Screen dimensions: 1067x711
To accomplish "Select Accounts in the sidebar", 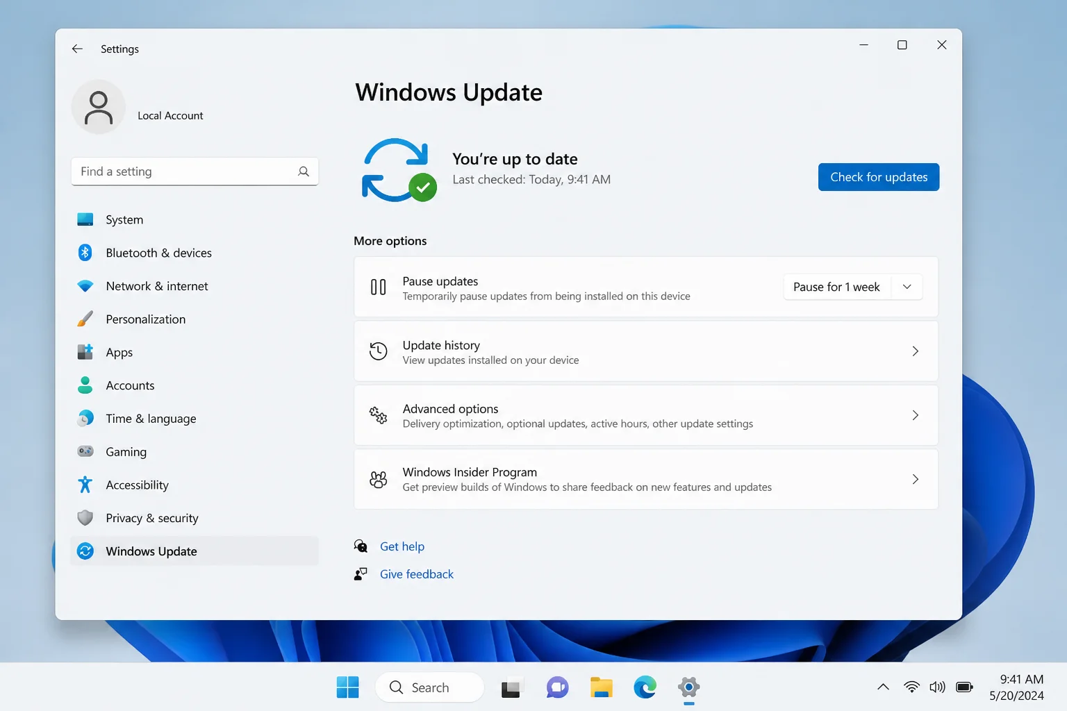I will [195, 385].
